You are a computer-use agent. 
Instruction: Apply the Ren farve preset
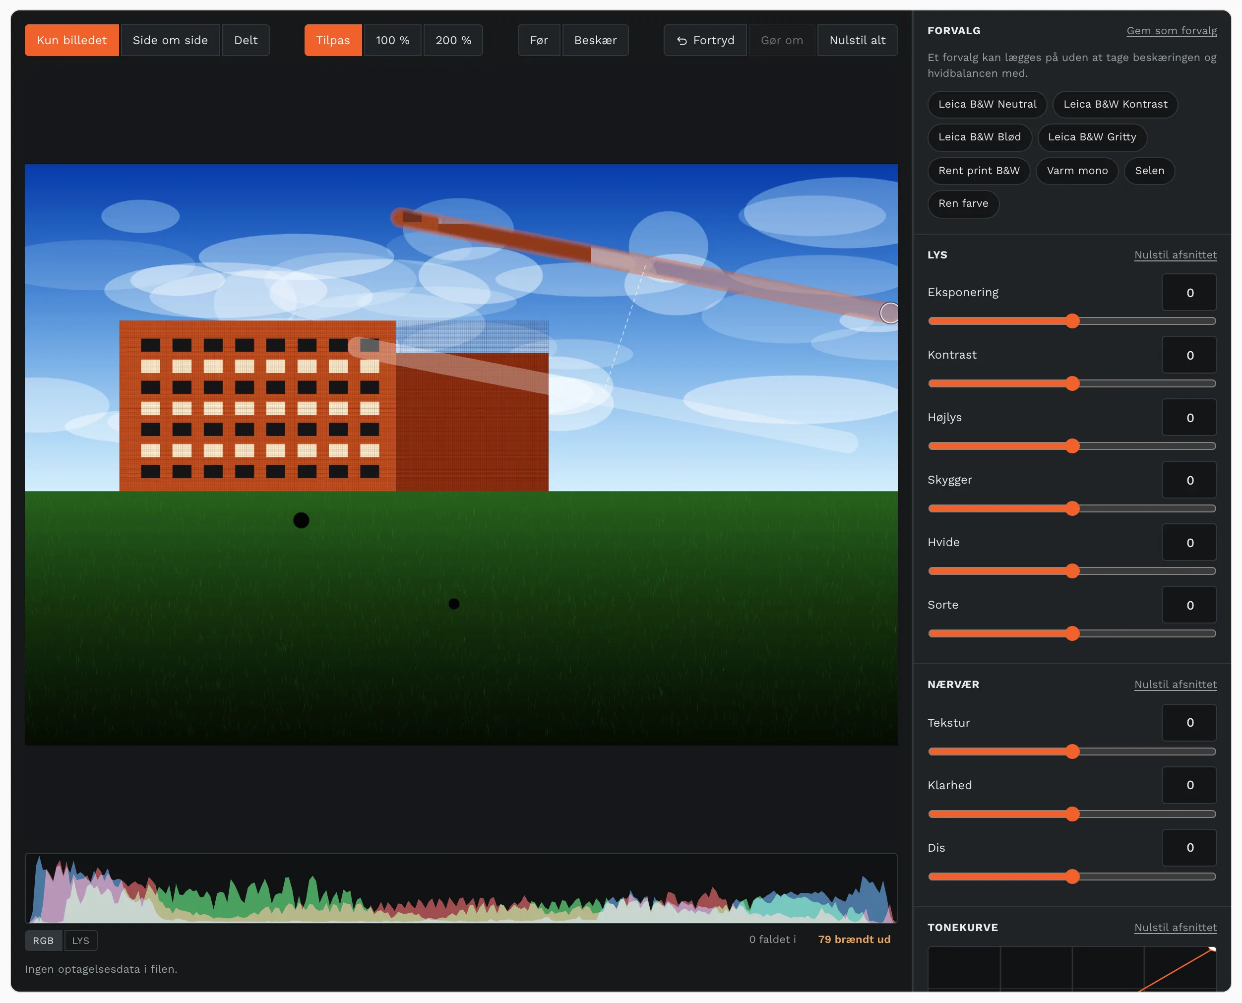(964, 204)
